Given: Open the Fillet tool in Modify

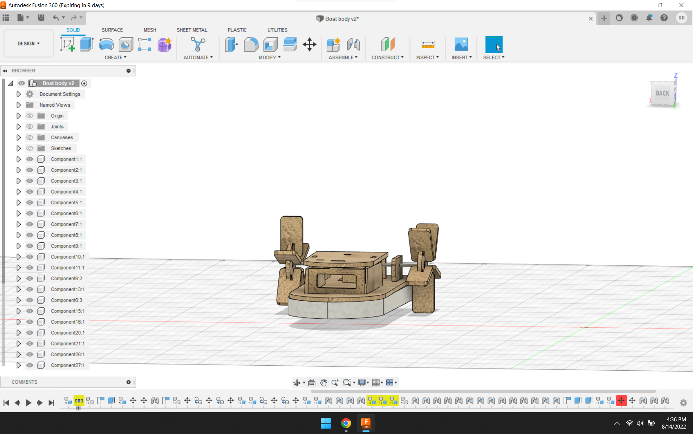Looking at the screenshot, I should (x=251, y=44).
